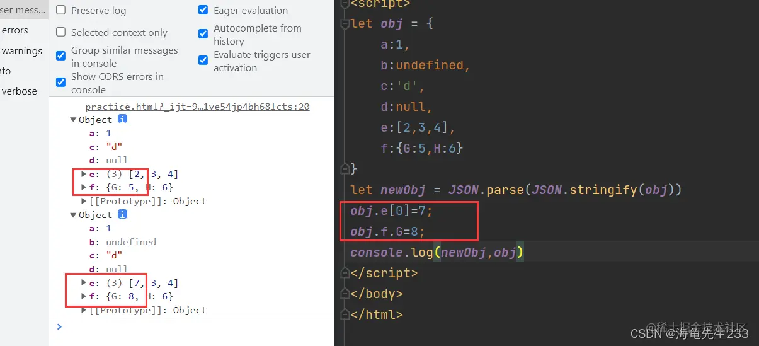Expand f: {G: 5, H: 6} entry

click(x=84, y=187)
